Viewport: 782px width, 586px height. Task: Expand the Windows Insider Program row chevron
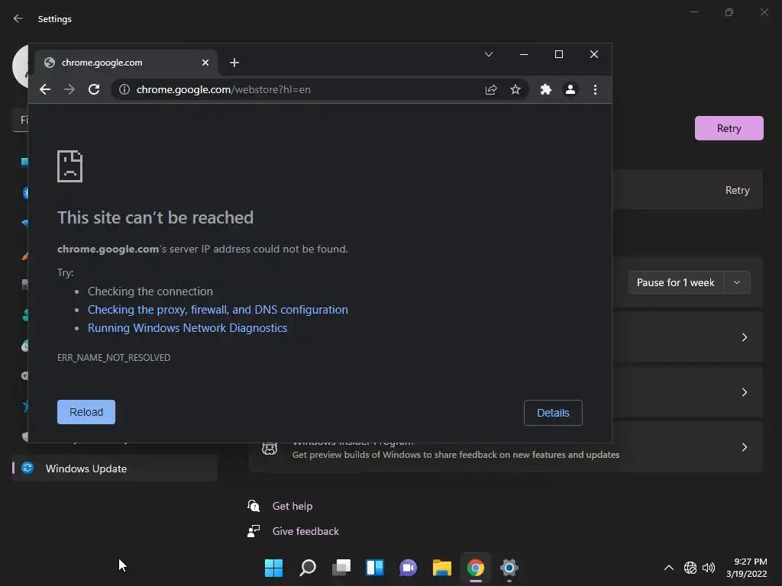pyautogui.click(x=744, y=447)
